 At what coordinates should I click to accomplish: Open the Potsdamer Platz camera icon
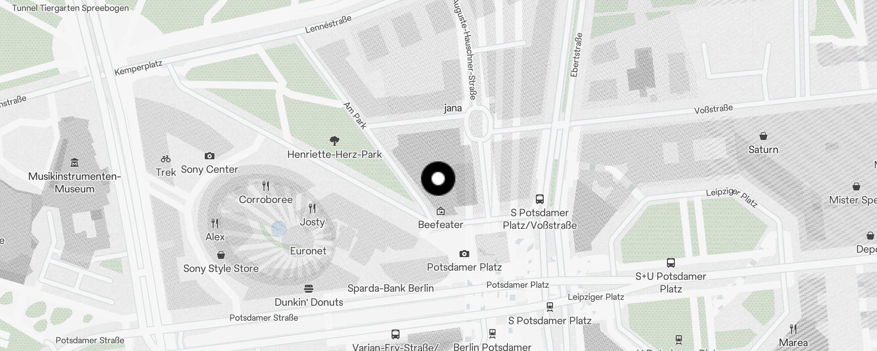pos(464,254)
